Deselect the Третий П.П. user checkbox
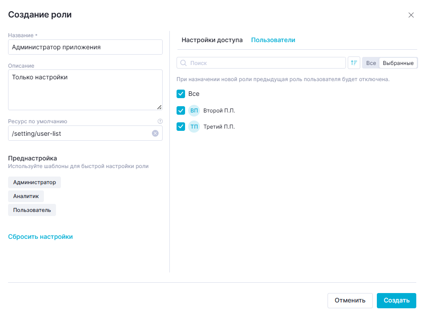 pos(181,127)
